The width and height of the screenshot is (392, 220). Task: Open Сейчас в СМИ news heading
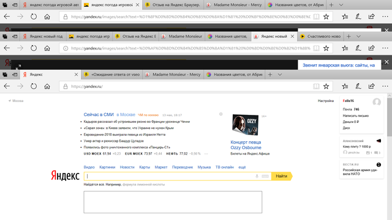coord(99,114)
